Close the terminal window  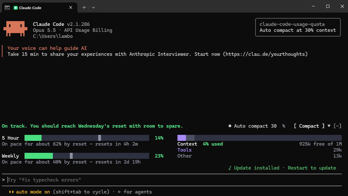[x=342, y=6]
